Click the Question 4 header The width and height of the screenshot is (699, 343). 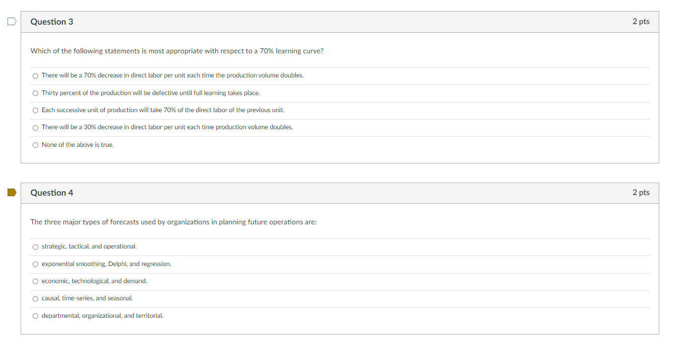(52, 193)
